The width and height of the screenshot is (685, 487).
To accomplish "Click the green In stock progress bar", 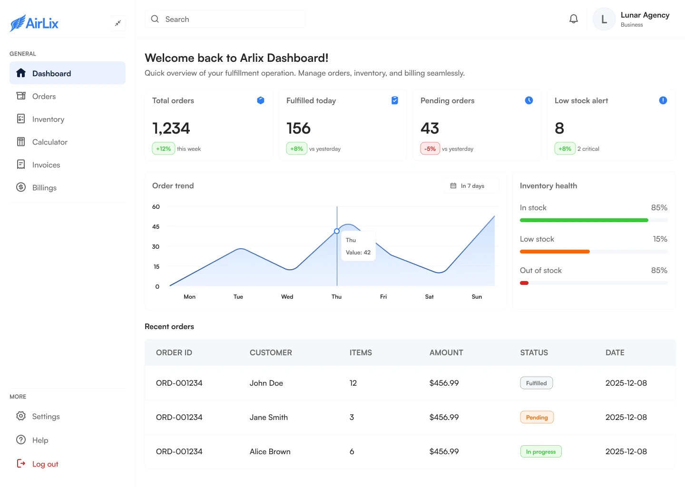I will click(x=584, y=220).
